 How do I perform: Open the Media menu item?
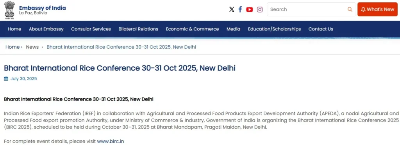pyautogui.click(x=234, y=29)
